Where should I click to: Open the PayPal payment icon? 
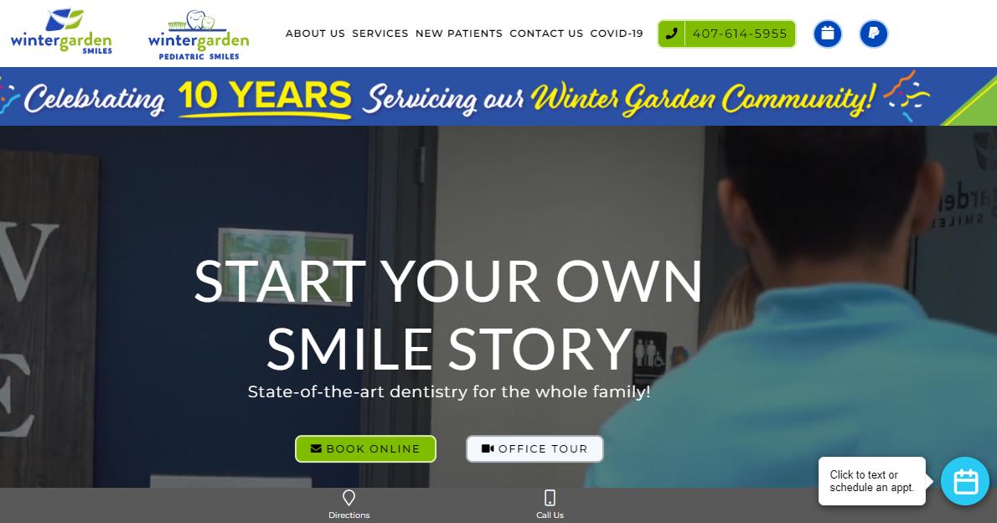873,34
